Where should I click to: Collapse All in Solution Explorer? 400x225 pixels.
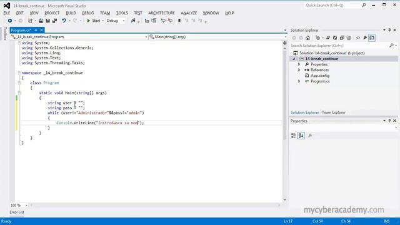click(x=342, y=38)
